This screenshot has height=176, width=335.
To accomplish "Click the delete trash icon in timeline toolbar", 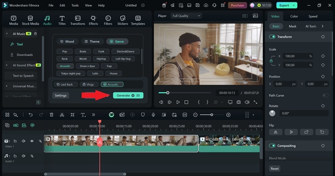I will [52, 115].
